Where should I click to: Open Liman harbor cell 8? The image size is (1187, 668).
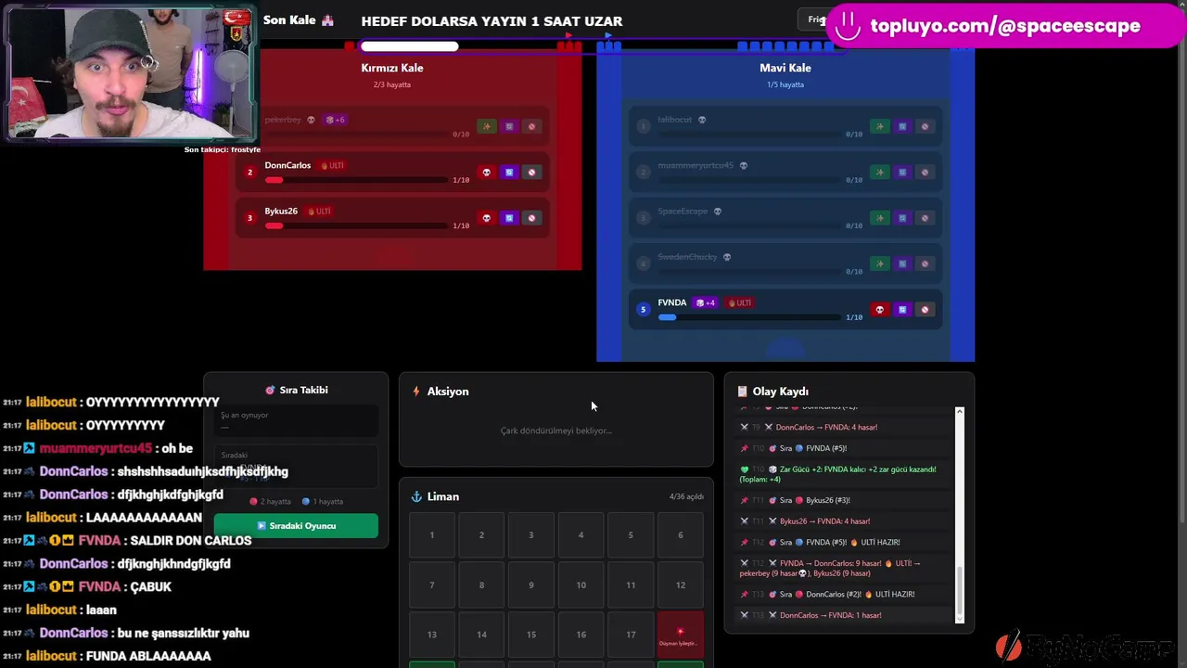pyautogui.click(x=481, y=585)
